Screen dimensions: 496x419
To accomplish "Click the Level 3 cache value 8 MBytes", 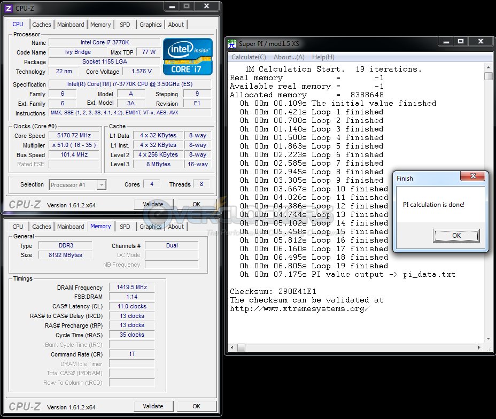I will tap(158, 164).
